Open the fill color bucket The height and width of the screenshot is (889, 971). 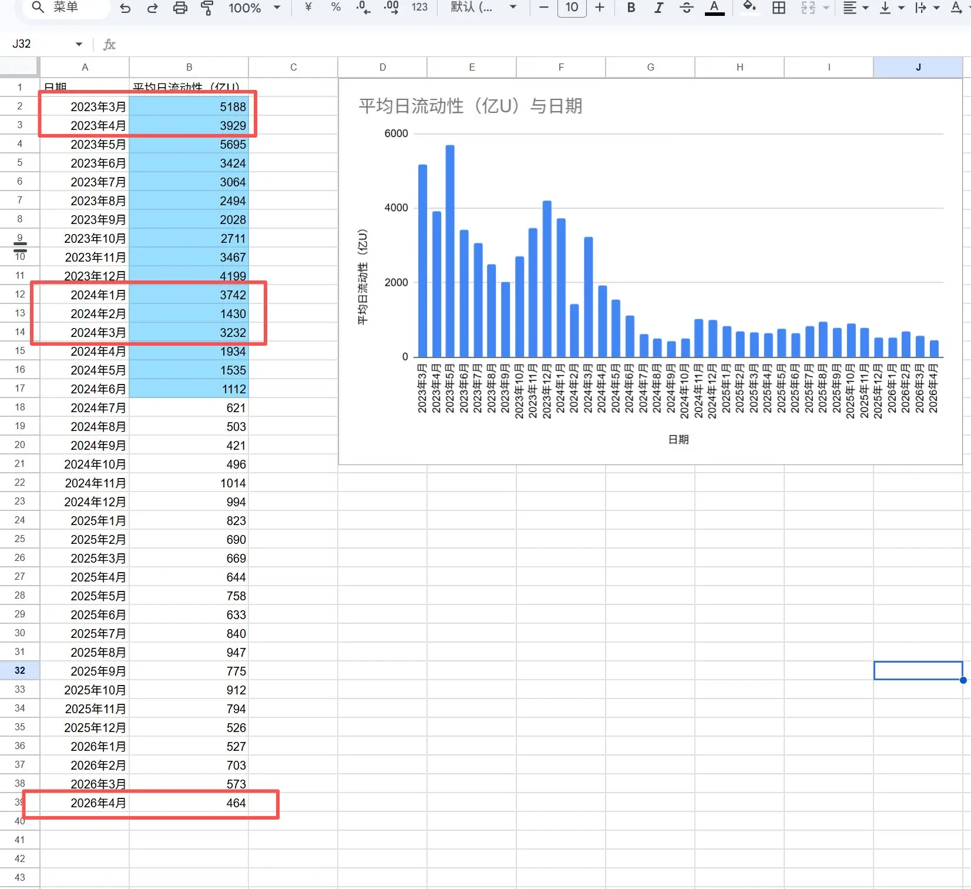pyautogui.click(x=749, y=7)
